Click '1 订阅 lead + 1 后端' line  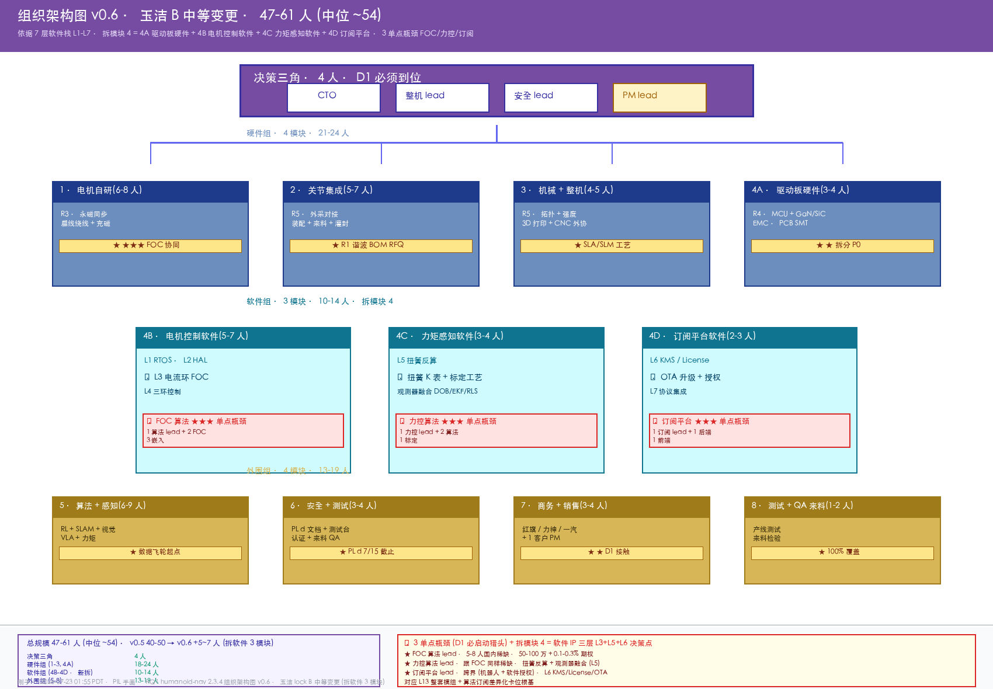click(682, 433)
